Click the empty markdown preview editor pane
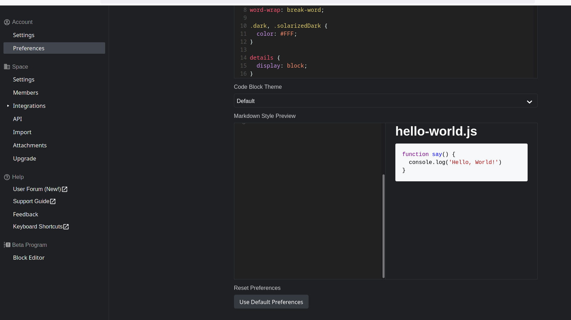571x320 pixels. click(308, 201)
